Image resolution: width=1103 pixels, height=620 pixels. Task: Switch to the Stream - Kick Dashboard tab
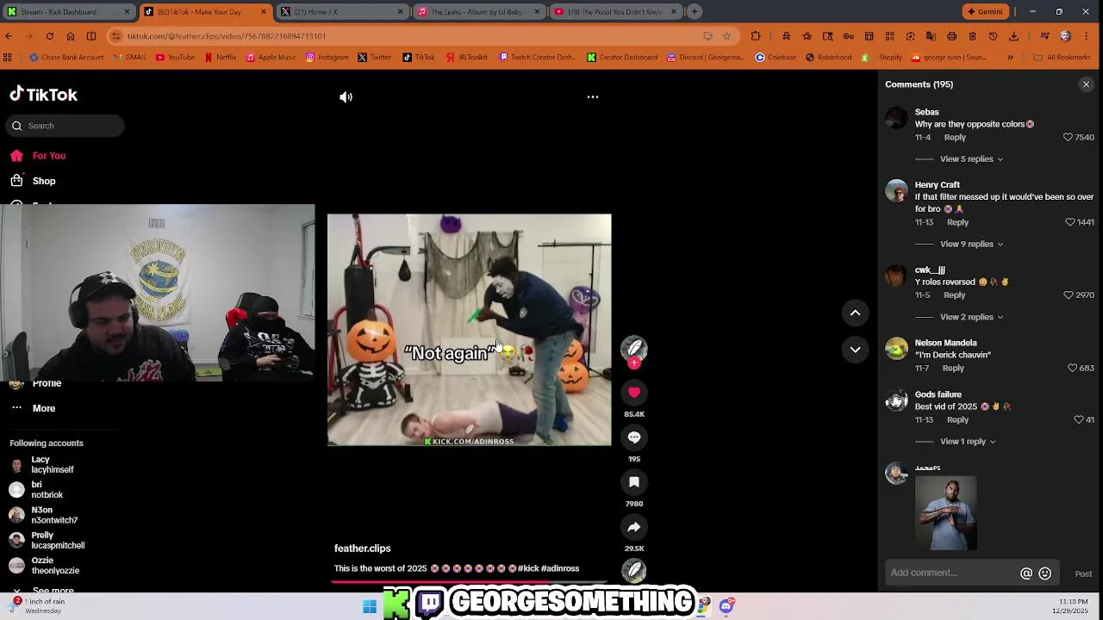click(x=67, y=12)
